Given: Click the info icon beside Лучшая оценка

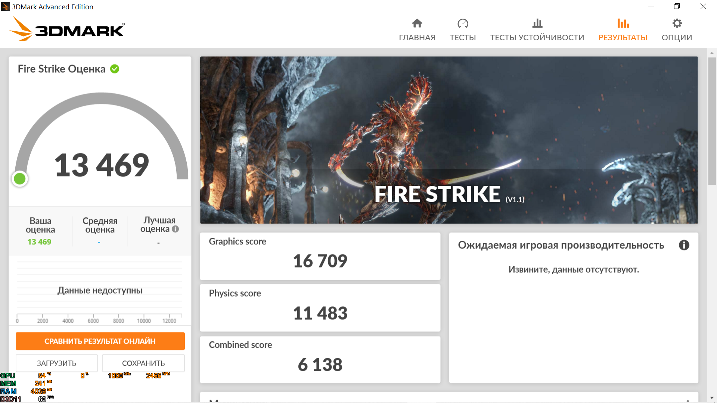Looking at the screenshot, I should [x=175, y=229].
